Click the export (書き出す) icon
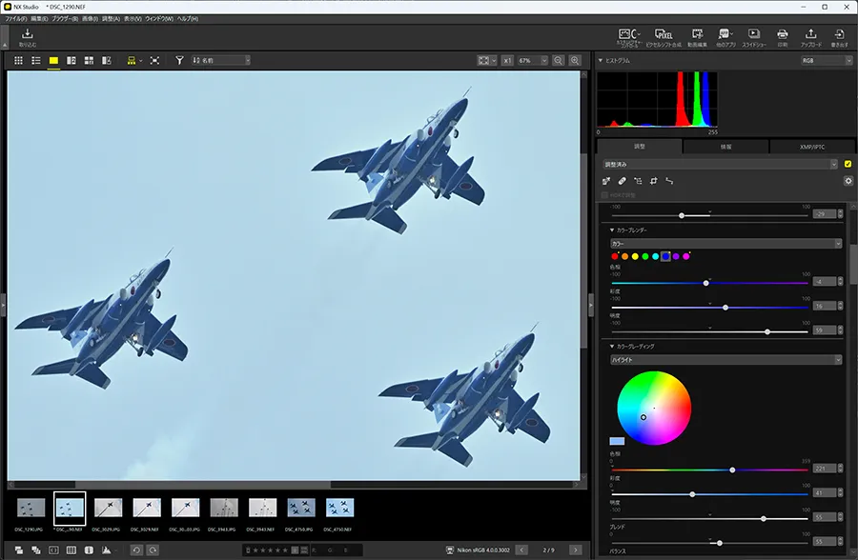 [840, 36]
